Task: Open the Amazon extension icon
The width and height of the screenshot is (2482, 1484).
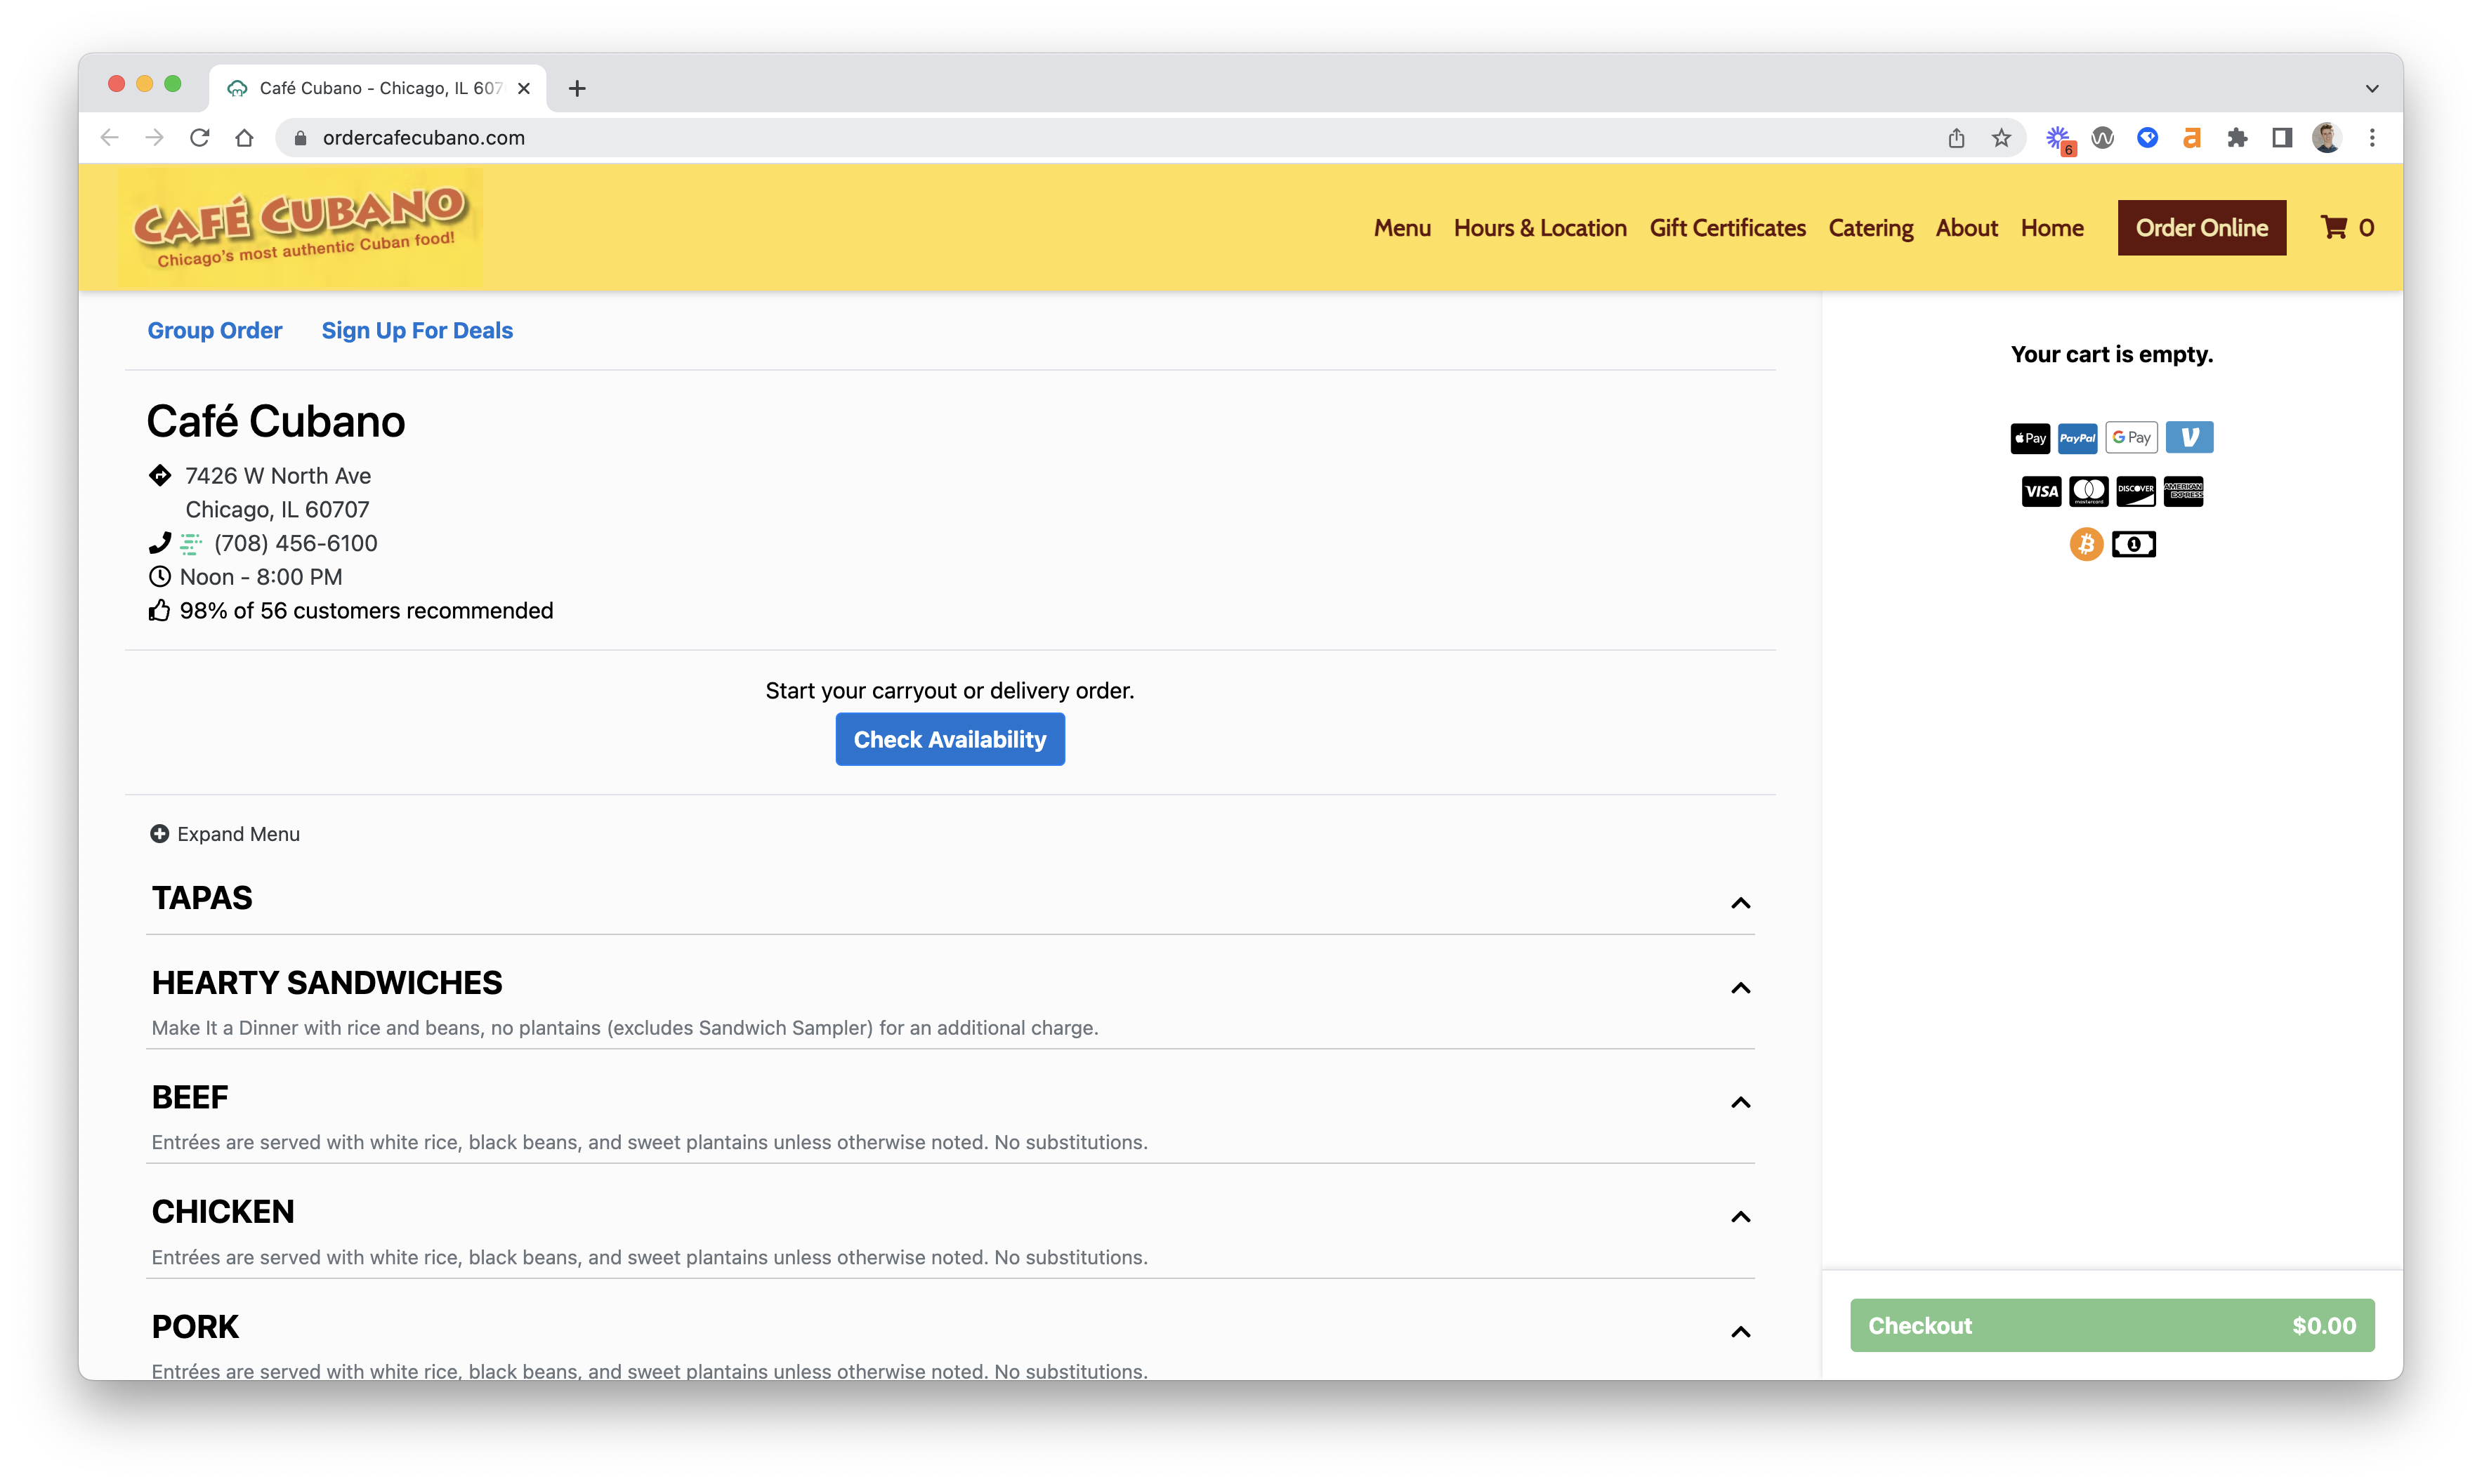Action: [x=2192, y=138]
